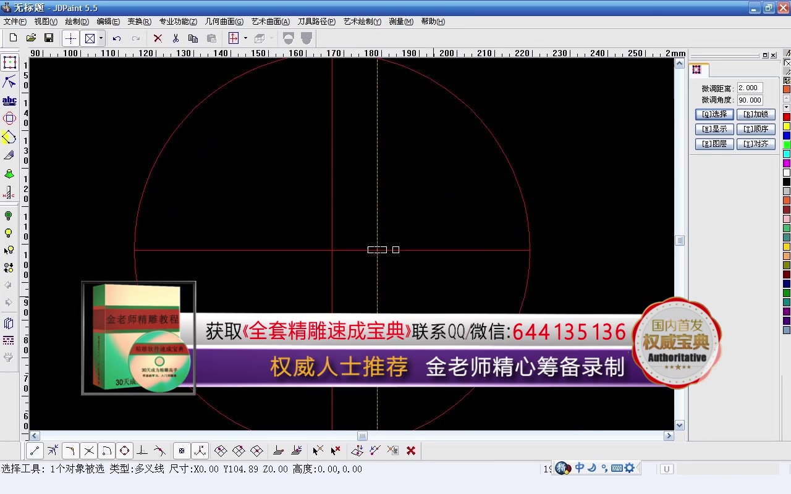Click the [Q]选择 button in the right panel
This screenshot has width=791, height=494.
pyautogui.click(x=714, y=114)
